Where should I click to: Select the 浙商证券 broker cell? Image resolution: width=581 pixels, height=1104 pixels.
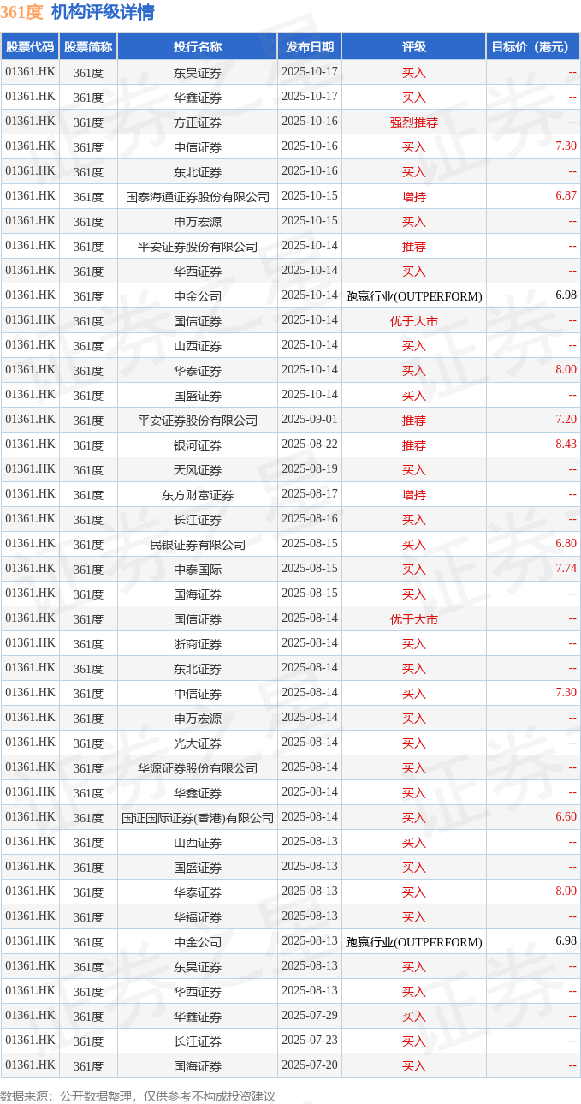[198, 644]
